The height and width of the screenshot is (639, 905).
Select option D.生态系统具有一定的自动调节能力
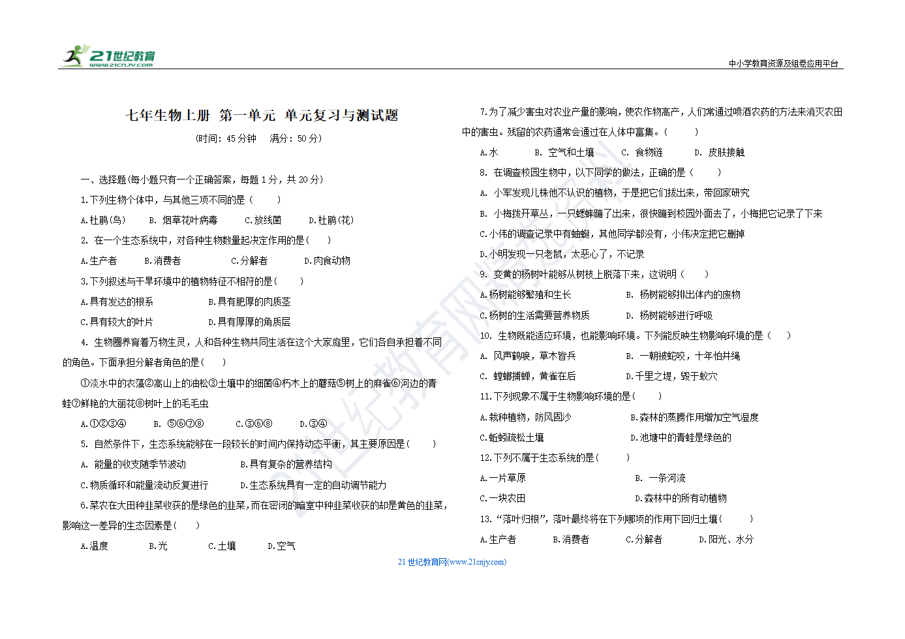click(313, 485)
